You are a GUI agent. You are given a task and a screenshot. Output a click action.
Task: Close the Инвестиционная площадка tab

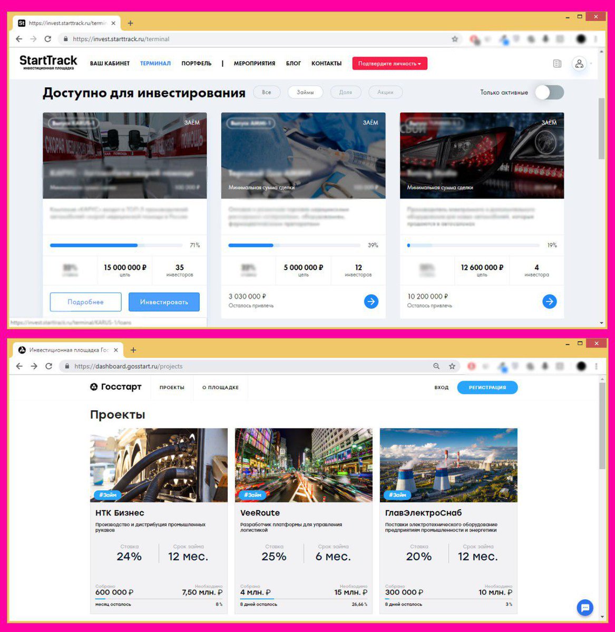(x=116, y=350)
